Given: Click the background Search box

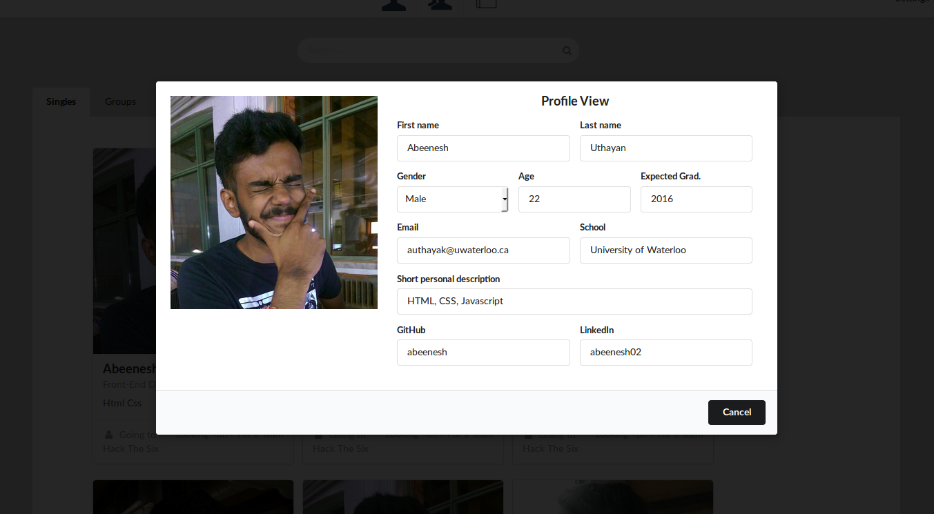Looking at the screenshot, I should [438, 50].
